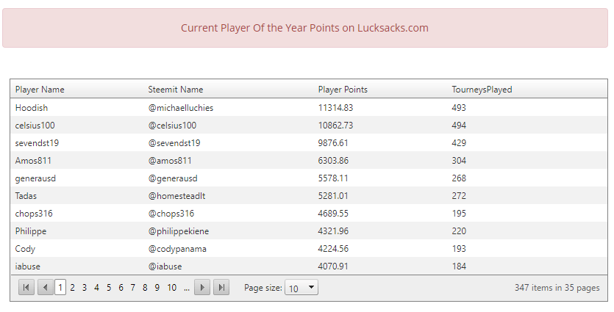This screenshot has width=614, height=312.
Task: Click the points value 4224.56
Action: 333,249
